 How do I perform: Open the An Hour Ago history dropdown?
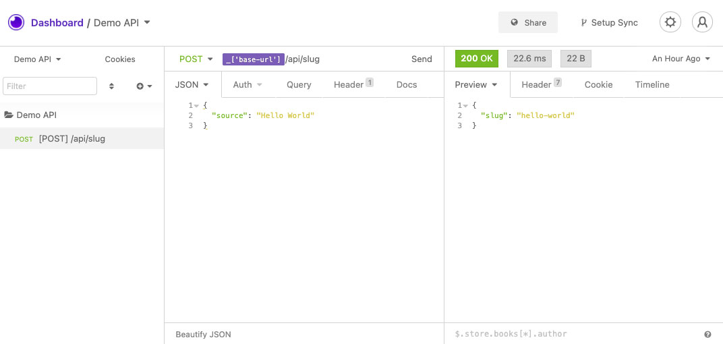[x=681, y=59]
